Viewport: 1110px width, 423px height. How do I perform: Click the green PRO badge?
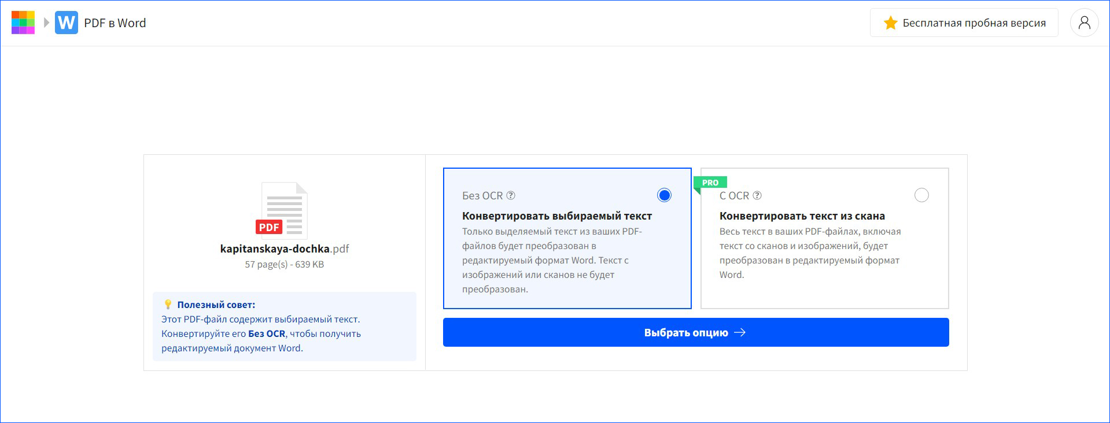click(x=710, y=183)
